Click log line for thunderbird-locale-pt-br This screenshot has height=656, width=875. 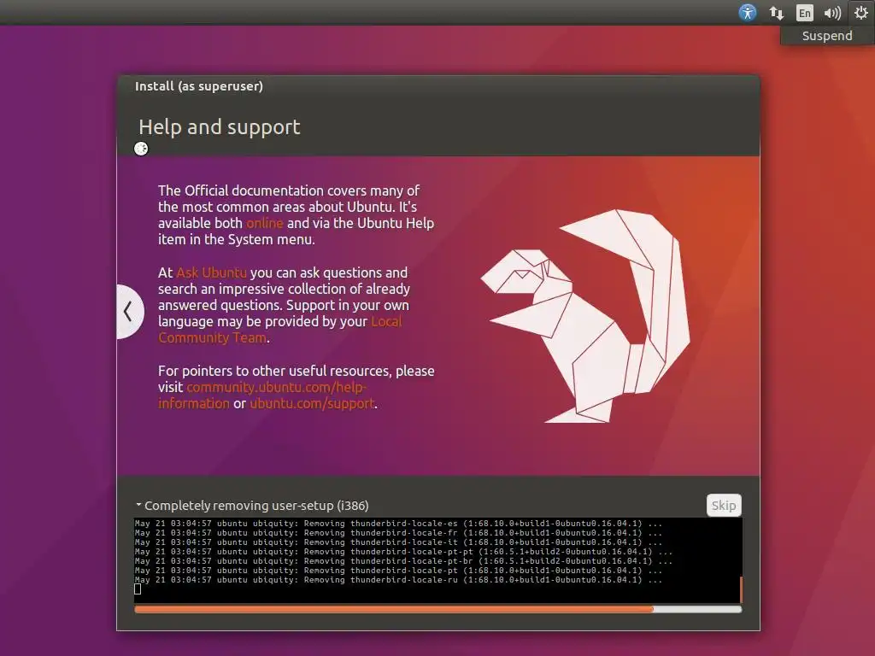coord(403,561)
